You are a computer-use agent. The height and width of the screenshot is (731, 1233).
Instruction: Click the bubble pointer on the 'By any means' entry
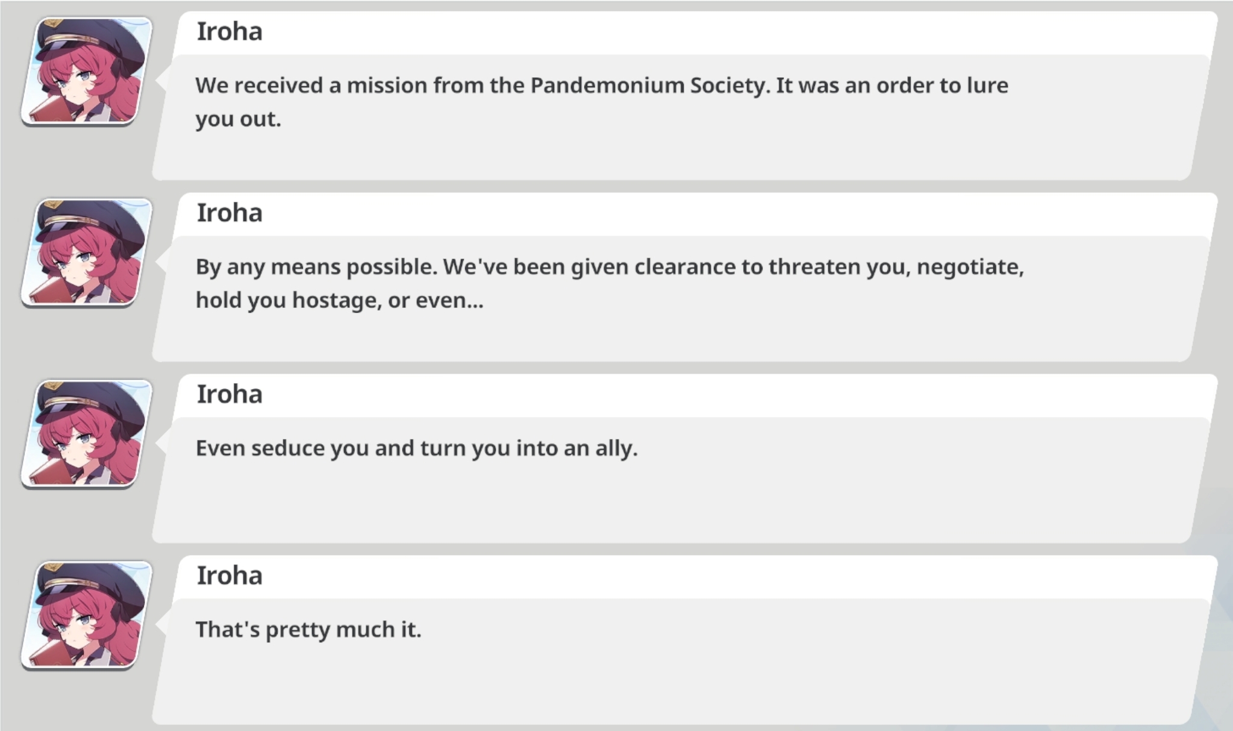161,261
